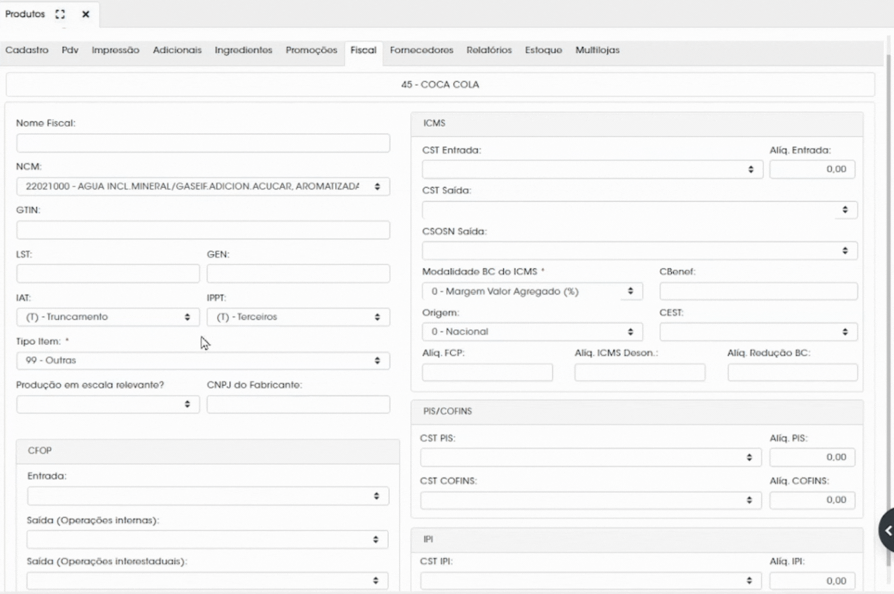894x594 pixels.
Task: Click the LST input field
Action: [x=108, y=273]
